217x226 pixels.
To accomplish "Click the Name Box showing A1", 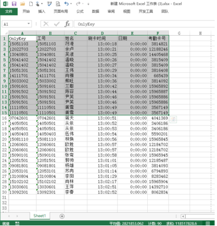I will [x=15, y=24].
